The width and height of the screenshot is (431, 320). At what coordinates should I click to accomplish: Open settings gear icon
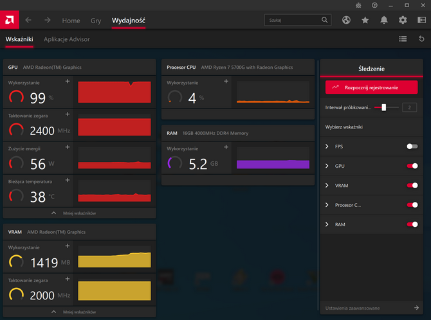tap(403, 20)
